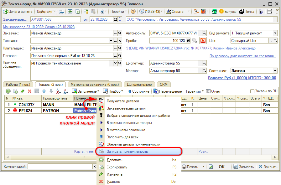Open the Действия dropdown menu
The width and height of the screenshot is (281, 185).
pyautogui.click(x=46, y=12)
